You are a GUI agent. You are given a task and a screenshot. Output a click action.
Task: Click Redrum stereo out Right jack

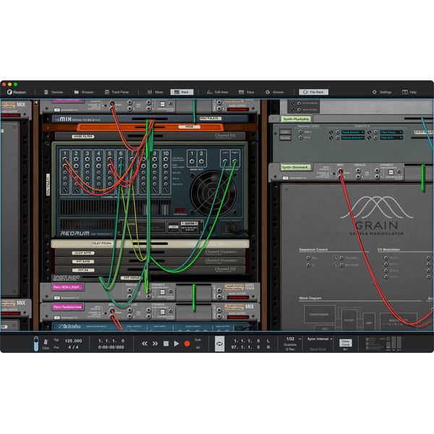pos(234,161)
